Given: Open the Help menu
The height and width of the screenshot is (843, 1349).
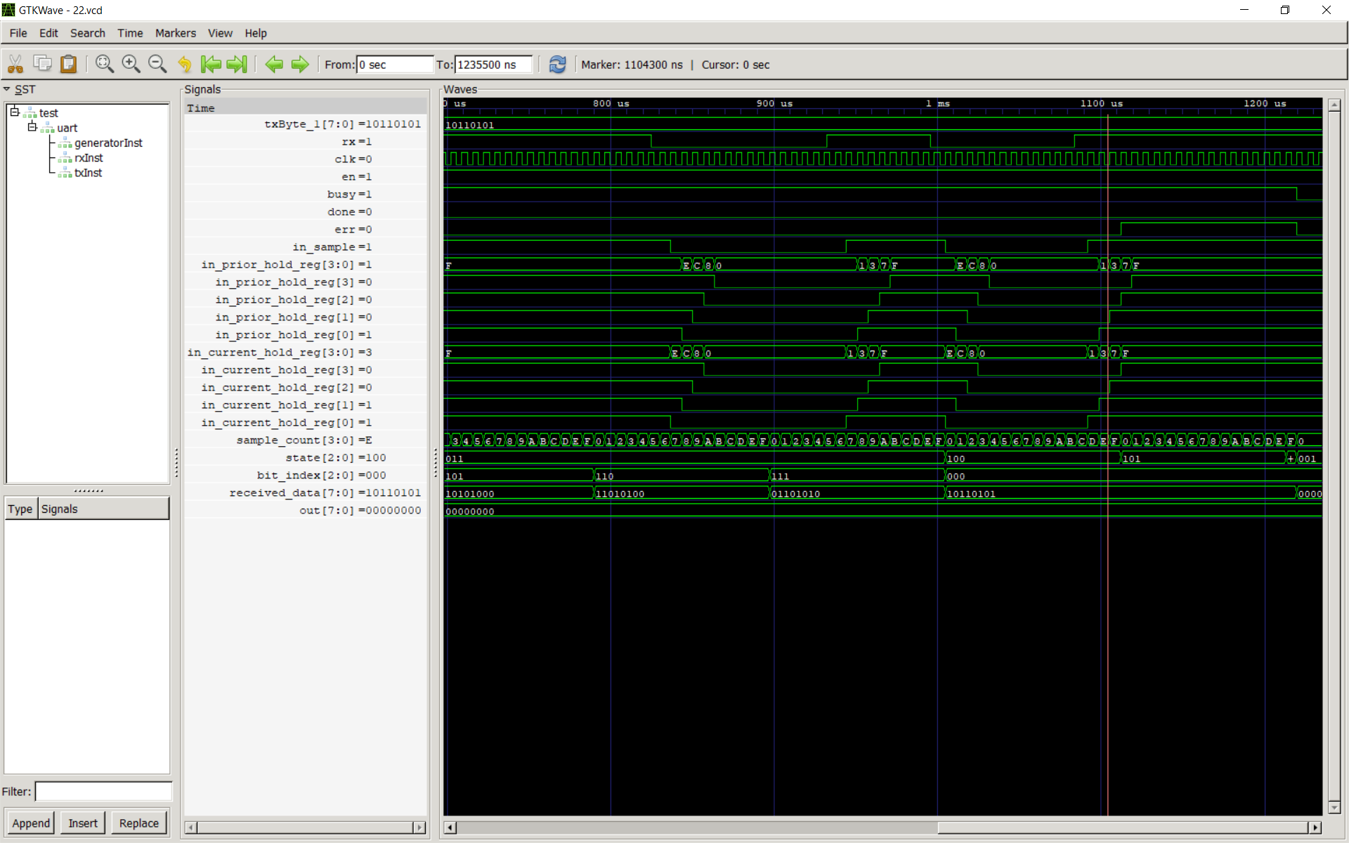Looking at the screenshot, I should (x=256, y=33).
